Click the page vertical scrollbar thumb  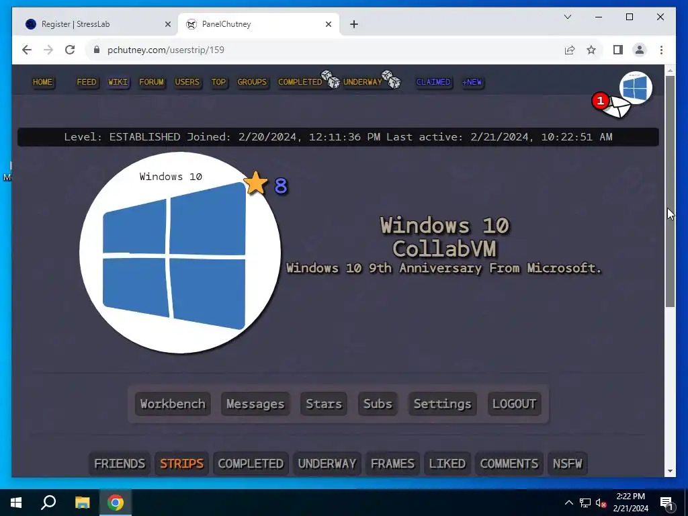pos(670,191)
